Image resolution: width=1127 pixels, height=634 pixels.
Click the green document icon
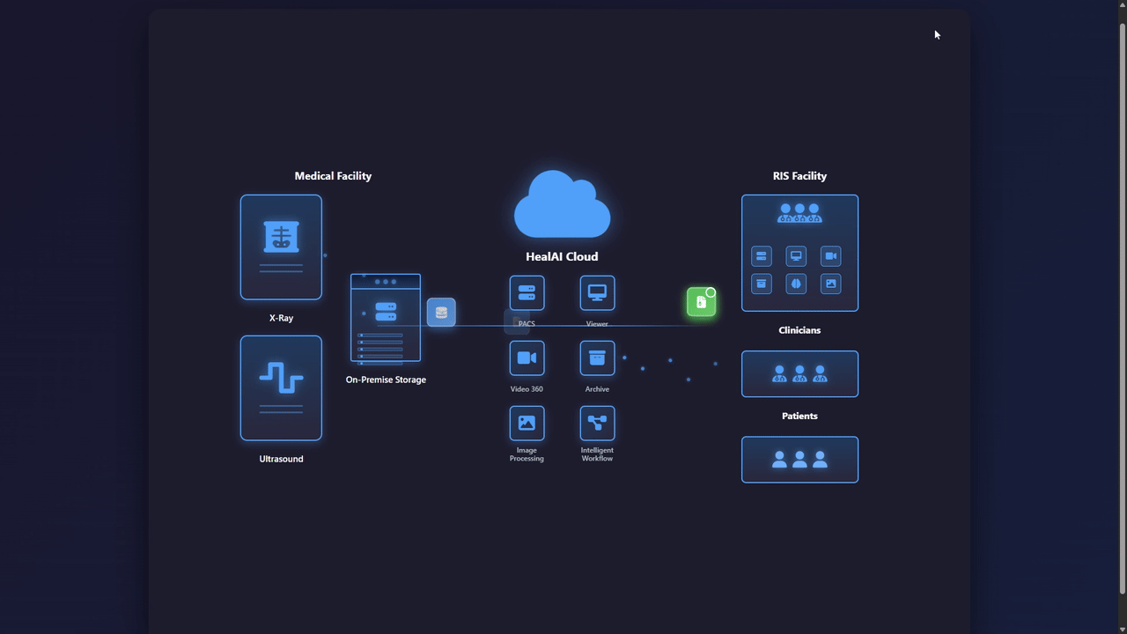(701, 302)
